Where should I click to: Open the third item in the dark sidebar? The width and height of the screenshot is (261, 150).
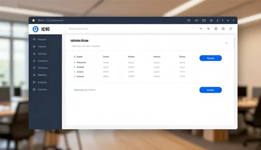coord(40,54)
